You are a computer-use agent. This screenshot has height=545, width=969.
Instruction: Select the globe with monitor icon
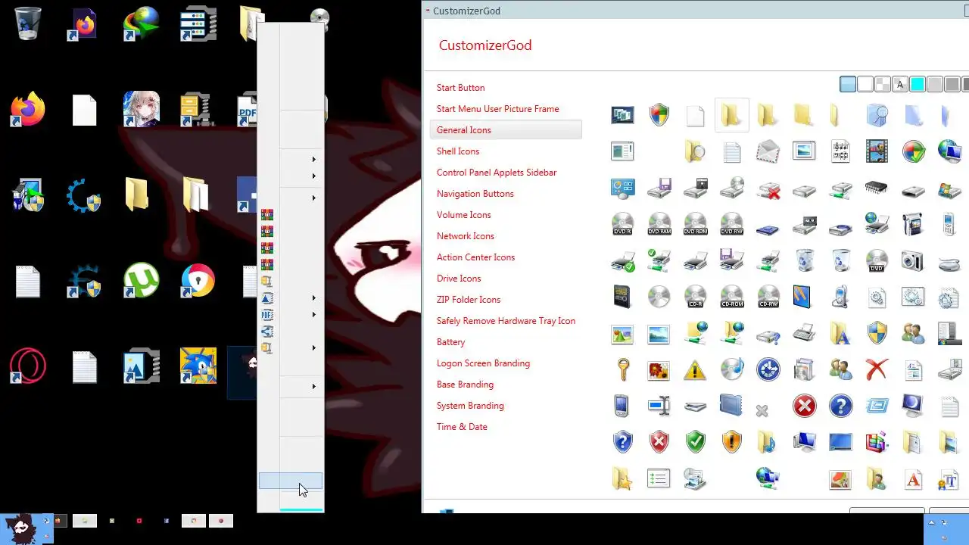949,151
